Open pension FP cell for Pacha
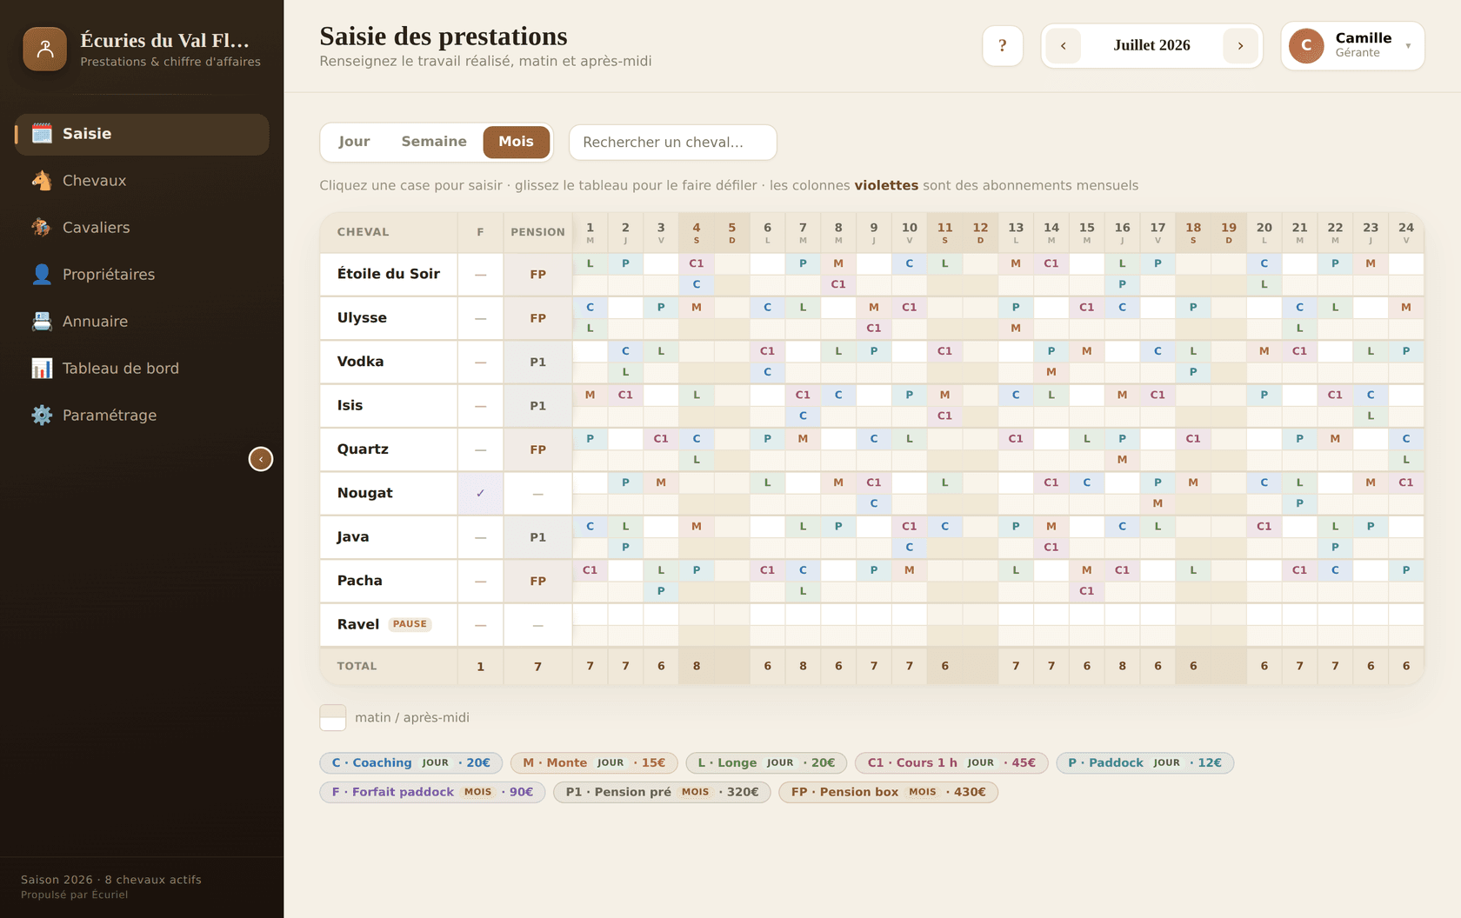 click(537, 581)
